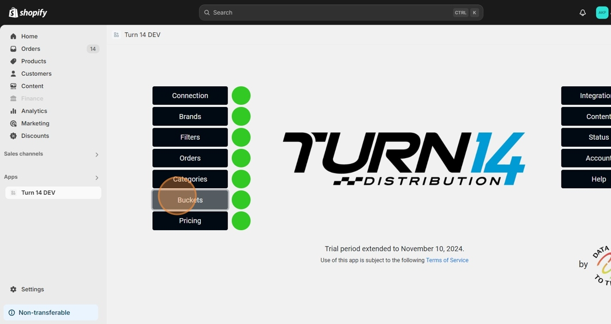Open the Help button

586,179
